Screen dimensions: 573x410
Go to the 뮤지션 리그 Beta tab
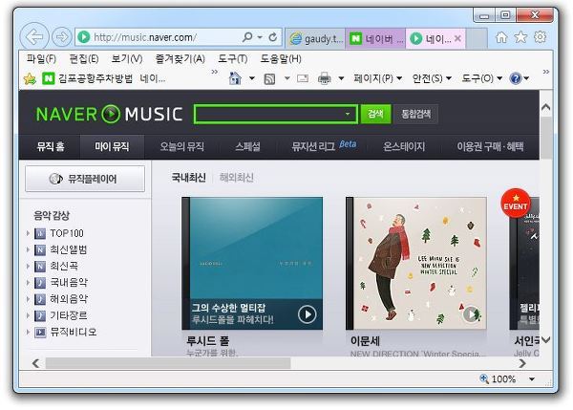coord(324,146)
